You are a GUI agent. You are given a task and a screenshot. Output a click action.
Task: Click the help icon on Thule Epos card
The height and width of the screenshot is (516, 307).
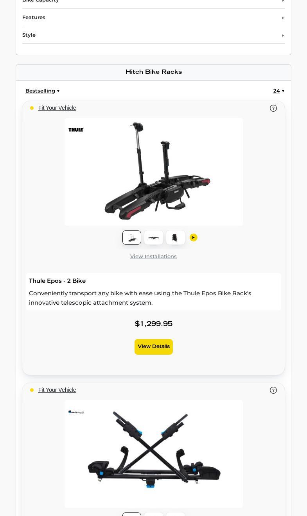click(273, 108)
